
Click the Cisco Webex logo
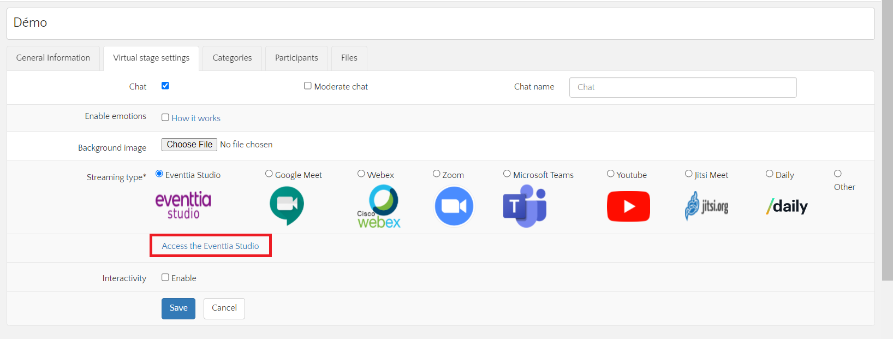[379, 206]
